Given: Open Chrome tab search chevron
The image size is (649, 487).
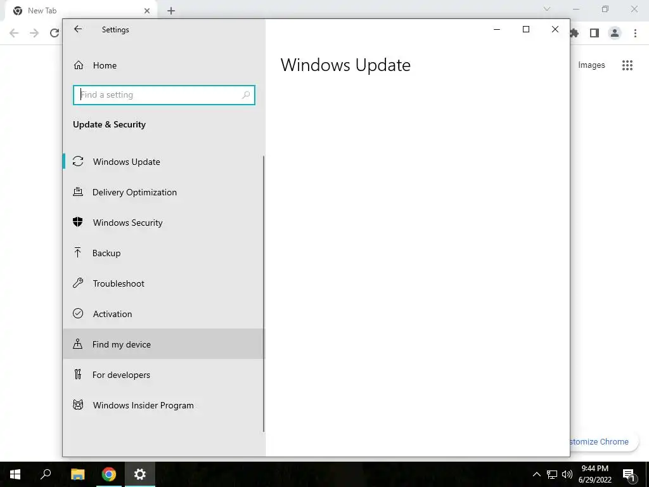Looking at the screenshot, I should (x=547, y=9).
